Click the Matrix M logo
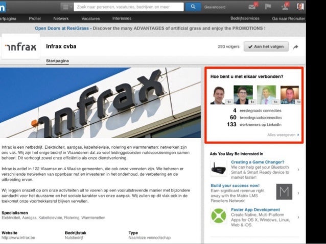Image resolution: width=326 pixels, height=244 pixels. [x=284, y=192]
